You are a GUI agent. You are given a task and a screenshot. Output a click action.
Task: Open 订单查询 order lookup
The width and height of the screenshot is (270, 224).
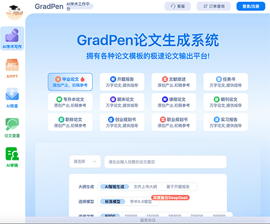[x=214, y=6]
